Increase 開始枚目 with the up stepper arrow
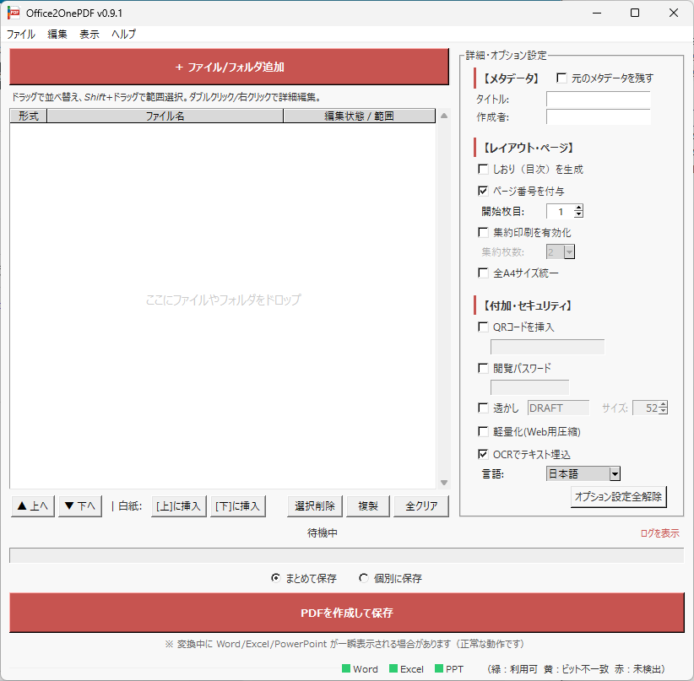Viewport: 694px width, 681px height. tap(578, 208)
